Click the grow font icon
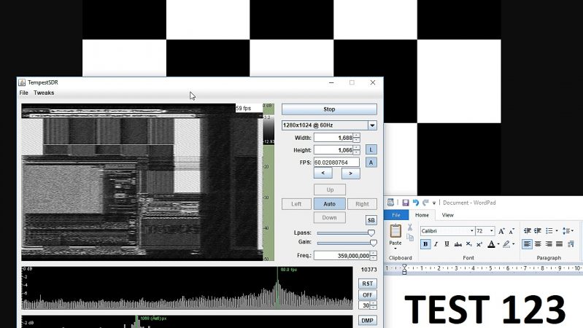This screenshot has height=328, width=583. tap(501, 231)
